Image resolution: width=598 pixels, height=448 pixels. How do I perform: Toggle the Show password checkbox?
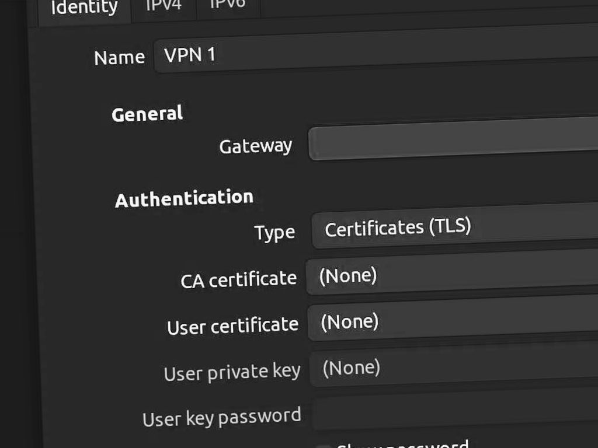323,446
